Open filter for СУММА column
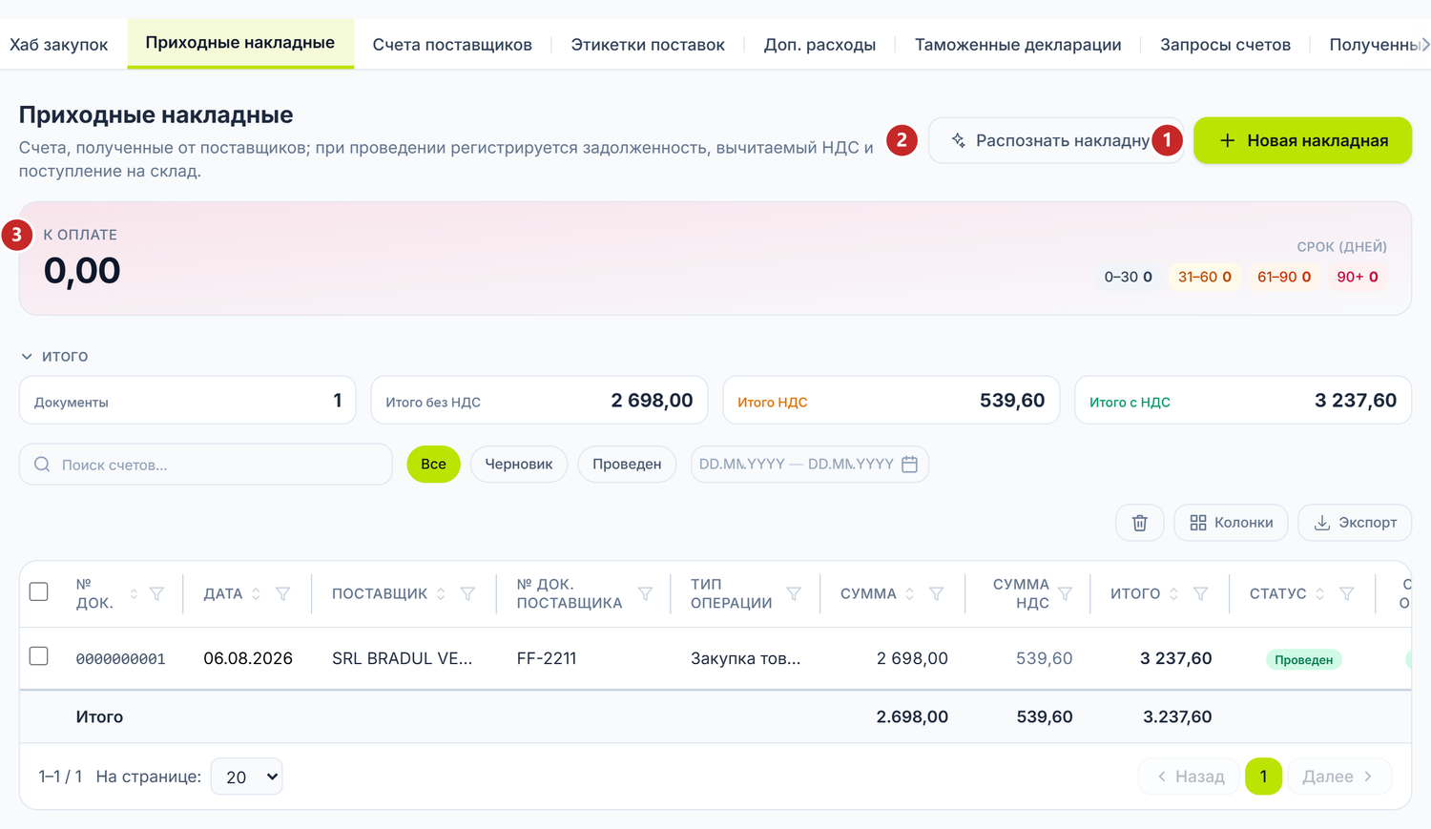This screenshot has height=829, width=1431. [937, 594]
